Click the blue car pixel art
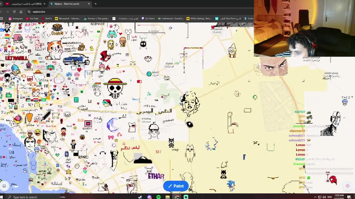 (x=76, y=59)
